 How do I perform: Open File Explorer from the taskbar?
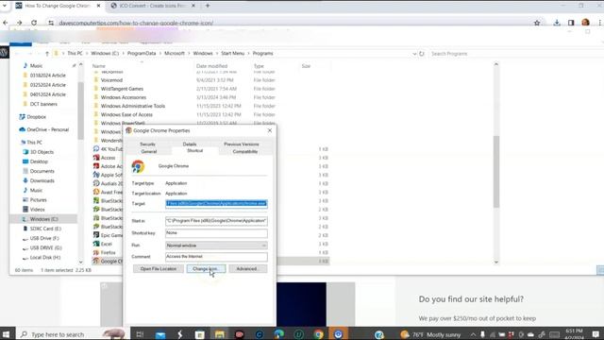(x=220, y=334)
